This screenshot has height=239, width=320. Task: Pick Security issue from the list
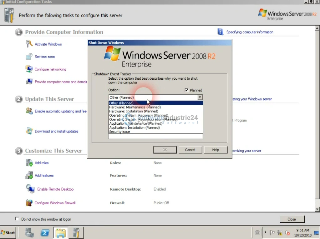click(119, 132)
